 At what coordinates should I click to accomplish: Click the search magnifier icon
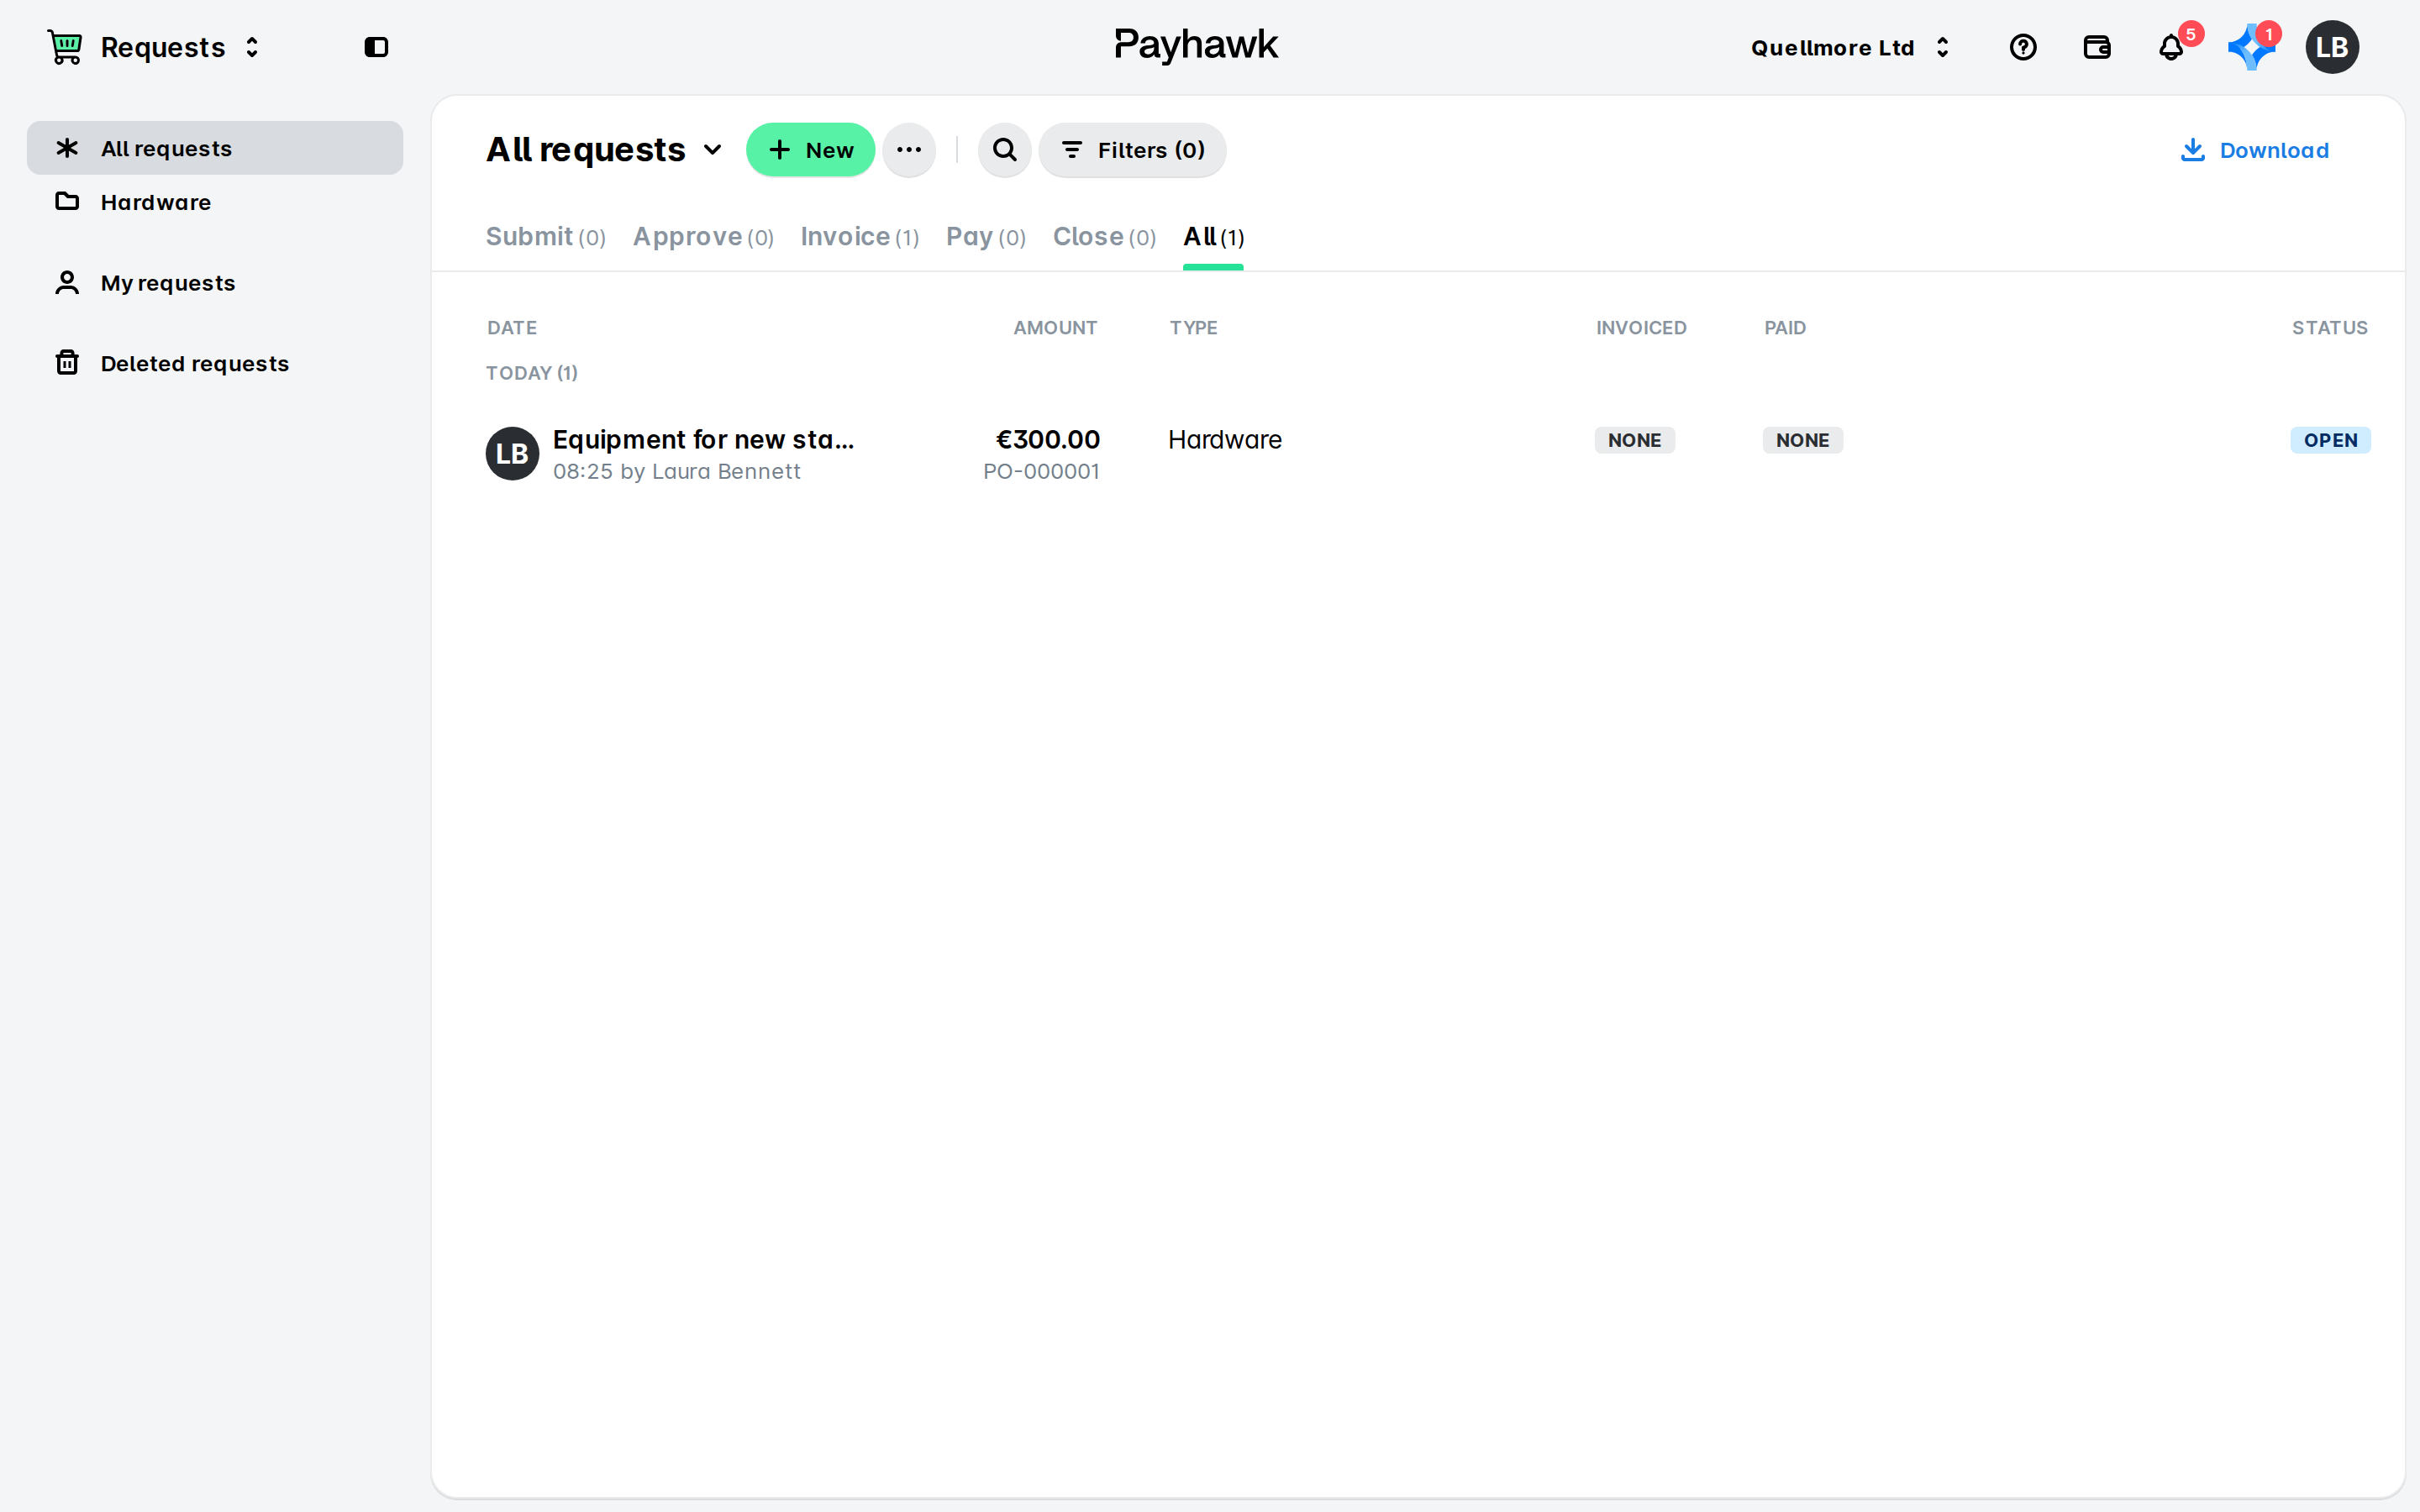(1004, 150)
